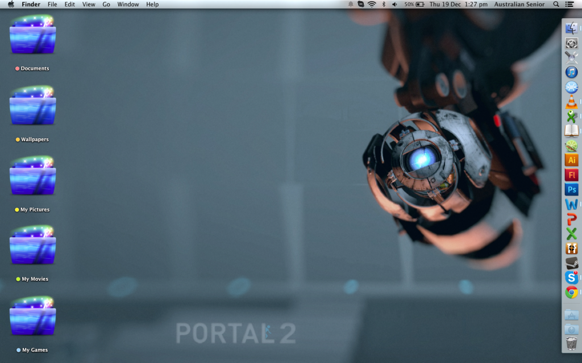The height and width of the screenshot is (363, 582).
Task: Open Microsoft PowerPoint from the Dock
Action: (571, 219)
